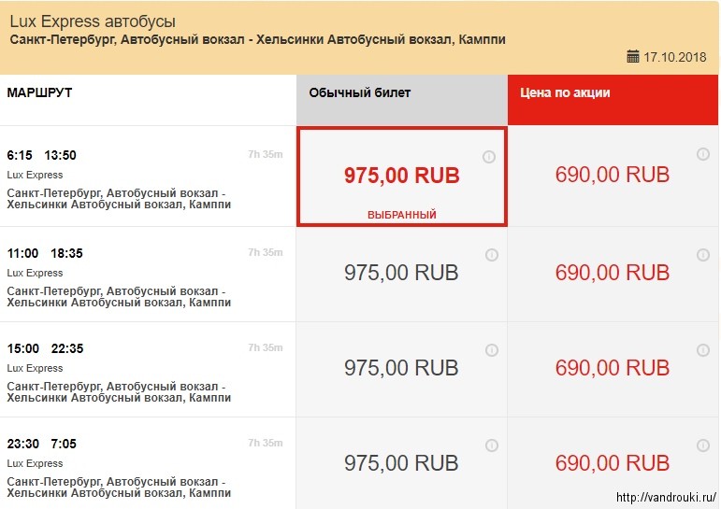Click the calendar icon beside 17.10.2018
This screenshot has width=721, height=509.
click(x=633, y=57)
